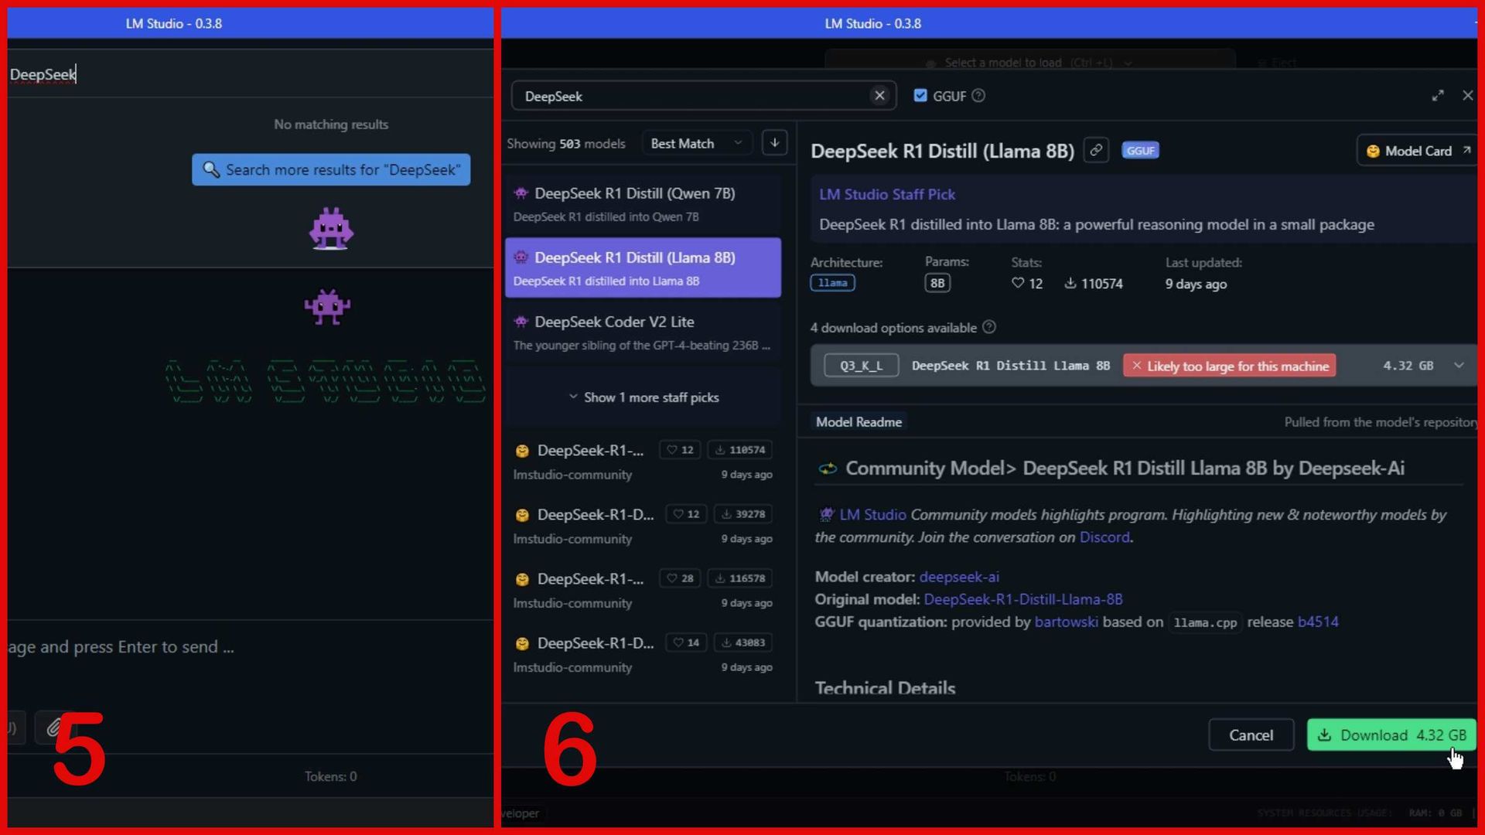
Task: Open the GGUF help question mark
Action: tap(978, 95)
